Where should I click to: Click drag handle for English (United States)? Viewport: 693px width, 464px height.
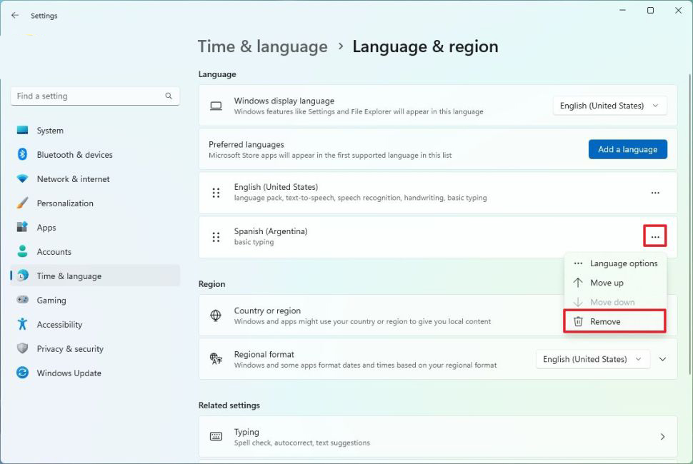(x=216, y=193)
